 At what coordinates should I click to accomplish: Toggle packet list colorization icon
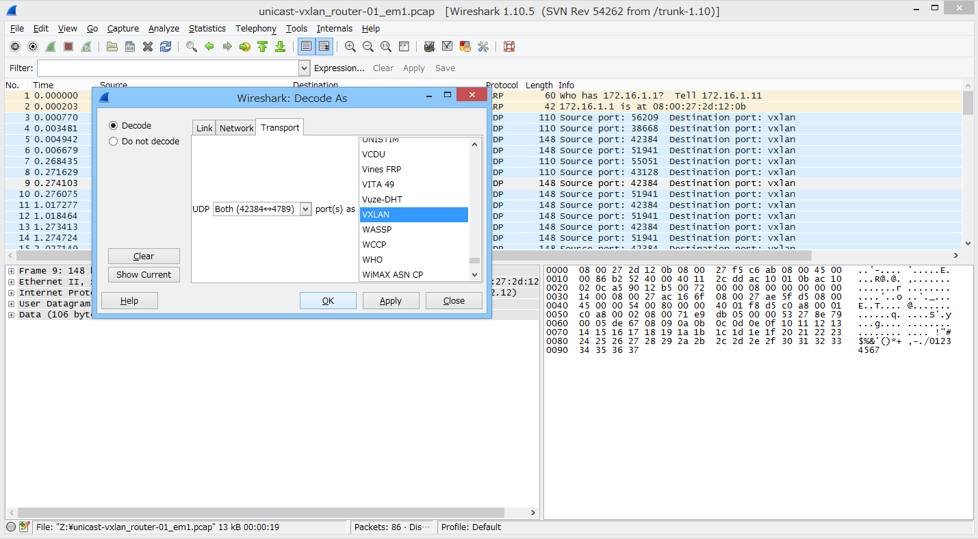(306, 47)
